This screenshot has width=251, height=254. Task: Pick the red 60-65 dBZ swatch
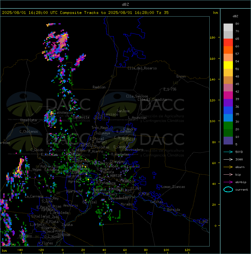[x=228, y=43]
